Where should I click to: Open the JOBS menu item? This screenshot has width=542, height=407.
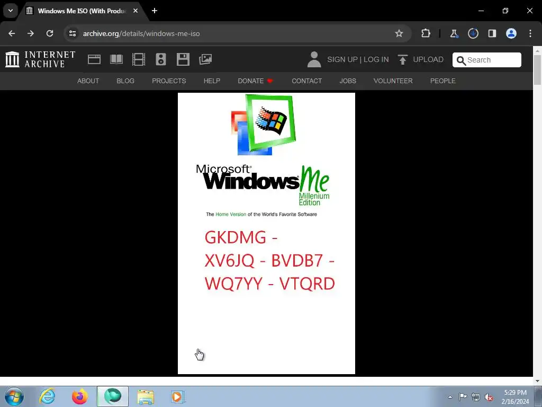348,81
